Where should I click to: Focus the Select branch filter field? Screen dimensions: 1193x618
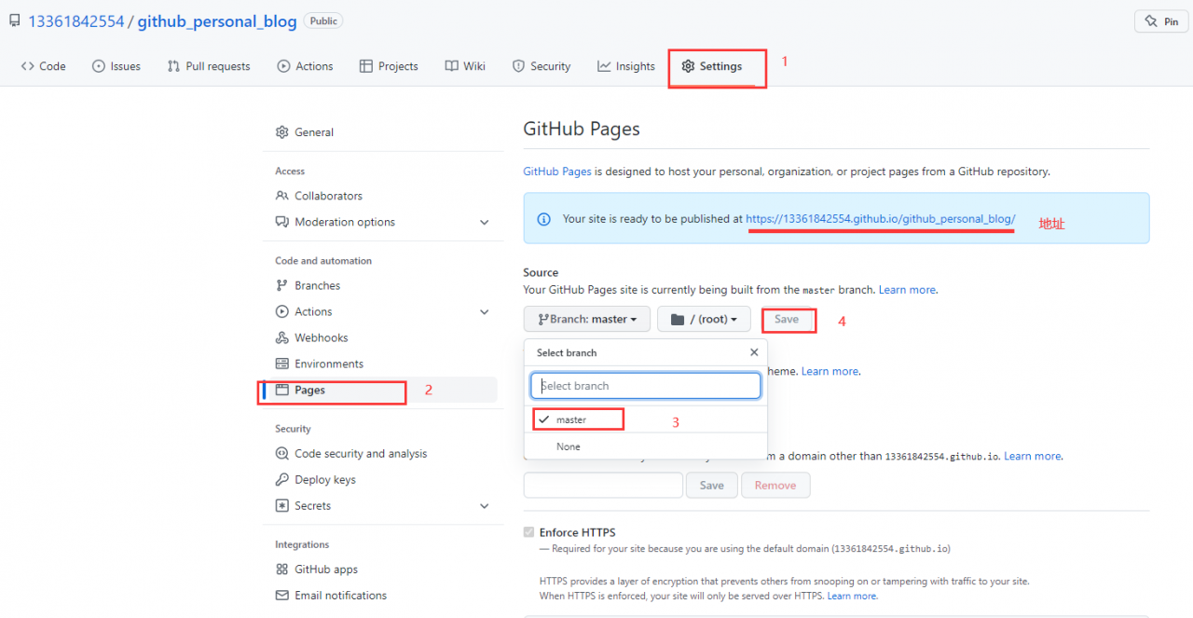tap(646, 386)
